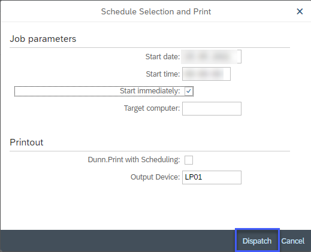This screenshot has width=311, height=252.
Task: Enable Dunn.Print with Scheduling checkbox
Action: click(189, 160)
